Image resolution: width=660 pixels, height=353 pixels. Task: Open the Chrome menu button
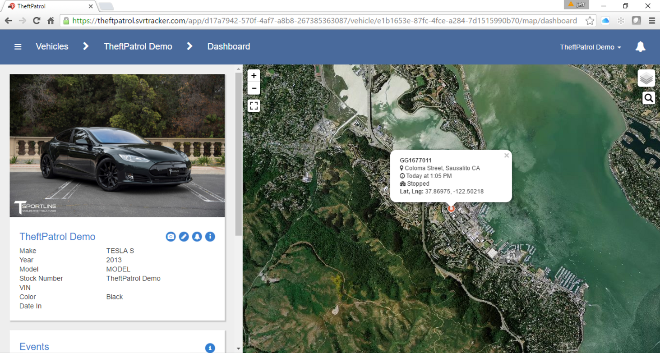click(652, 21)
